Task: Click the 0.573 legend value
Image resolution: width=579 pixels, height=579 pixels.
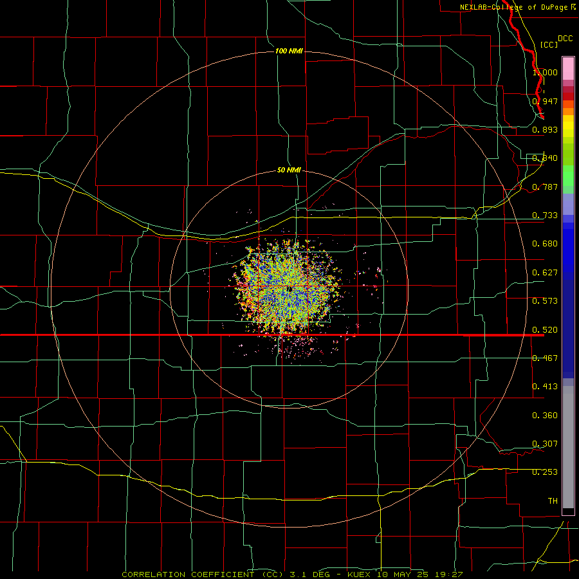Action: [x=545, y=301]
